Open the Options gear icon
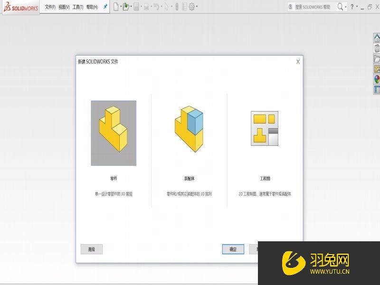The image size is (380, 285). click(x=192, y=7)
